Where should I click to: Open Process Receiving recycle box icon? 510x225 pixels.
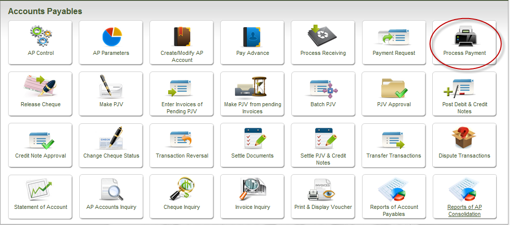[323, 36]
